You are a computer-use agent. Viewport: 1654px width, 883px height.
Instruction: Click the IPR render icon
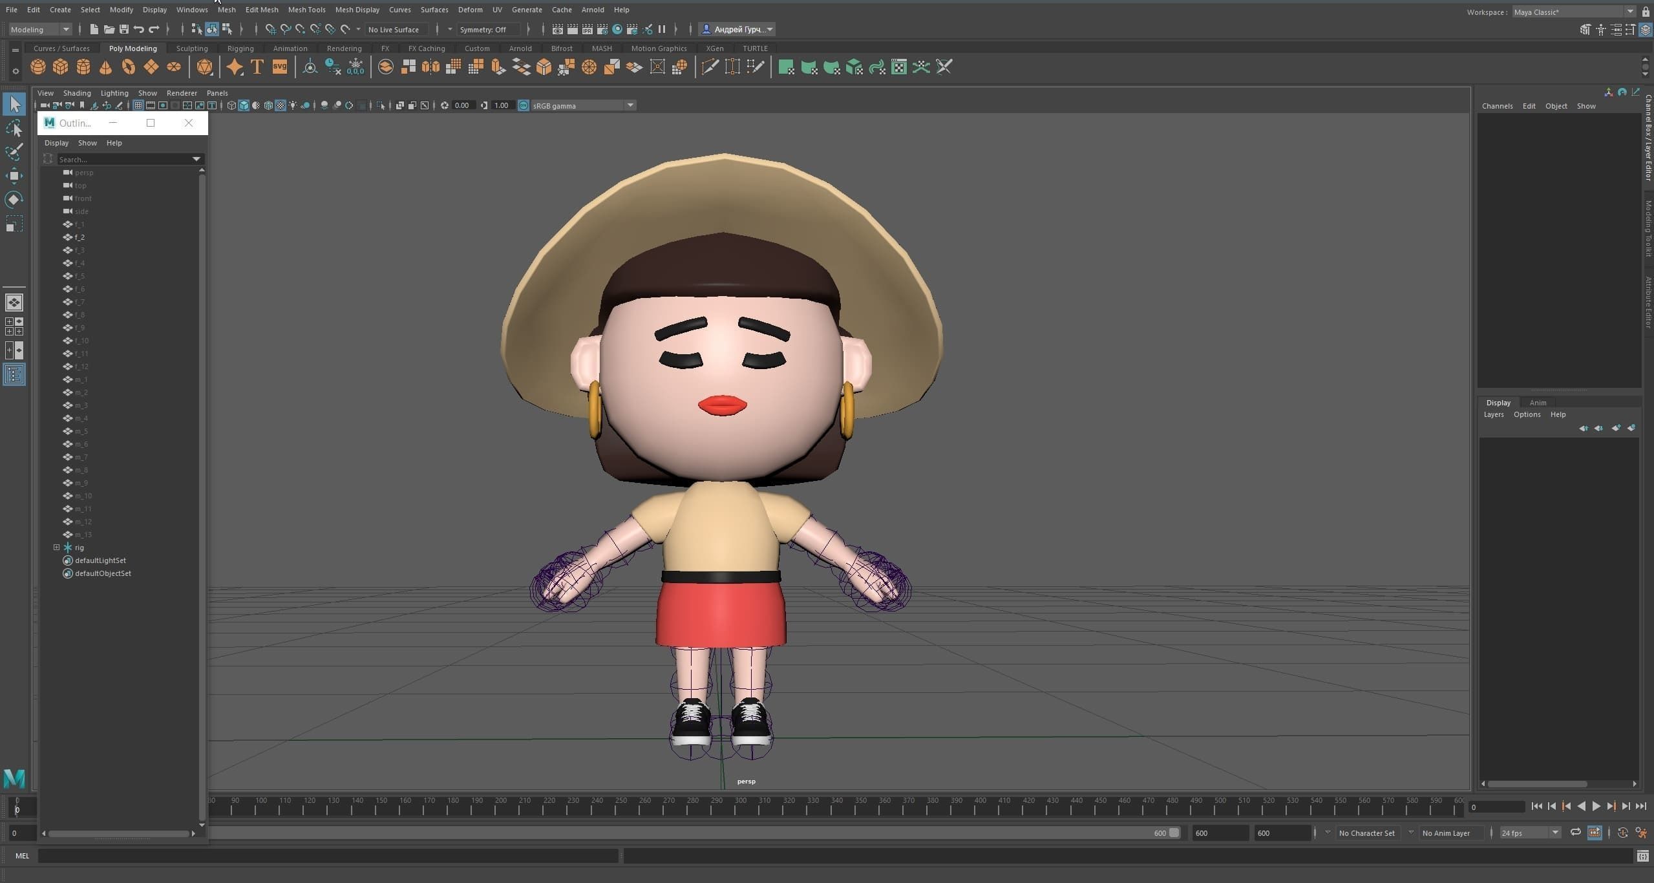tap(588, 29)
